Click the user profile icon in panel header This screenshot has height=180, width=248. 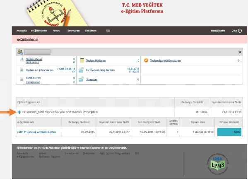tap(20, 52)
